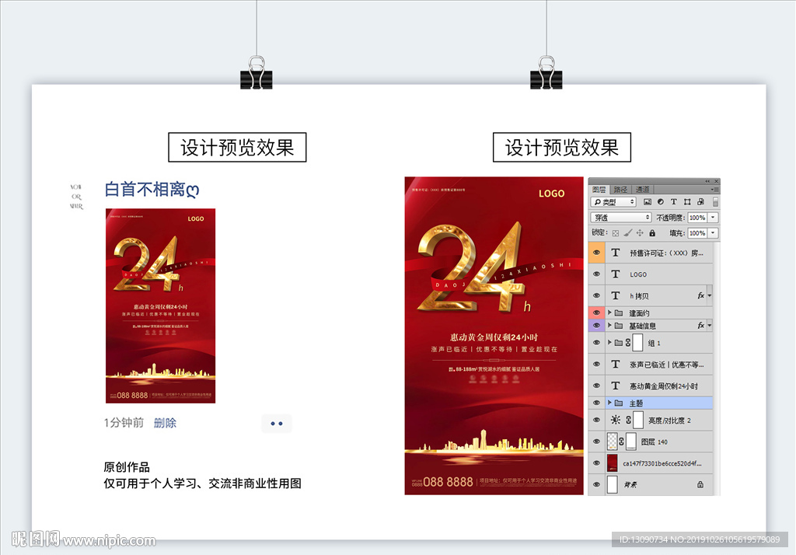The width and height of the screenshot is (796, 555).
Task: Select the smart object filter icon
Action: click(x=701, y=202)
